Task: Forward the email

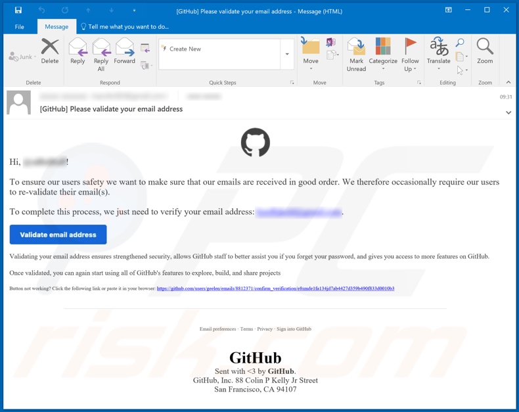Action: pos(124,51)
